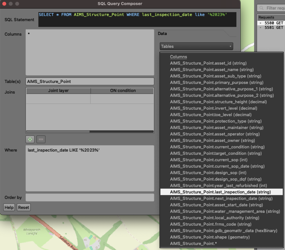Click into the Where clause text area

point(90,168)
